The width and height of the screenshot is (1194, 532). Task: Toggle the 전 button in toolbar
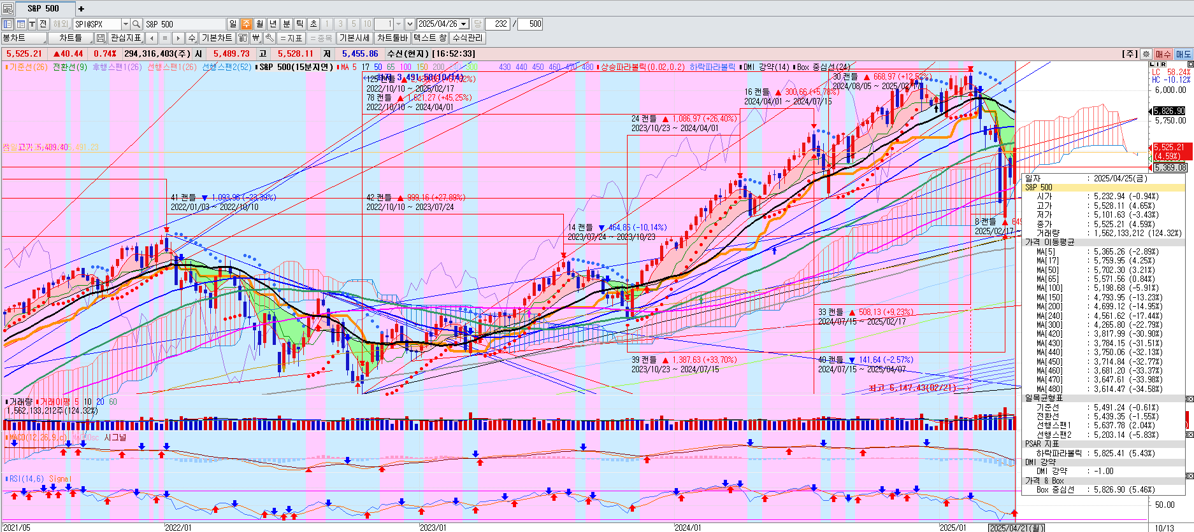pos(43,24)
